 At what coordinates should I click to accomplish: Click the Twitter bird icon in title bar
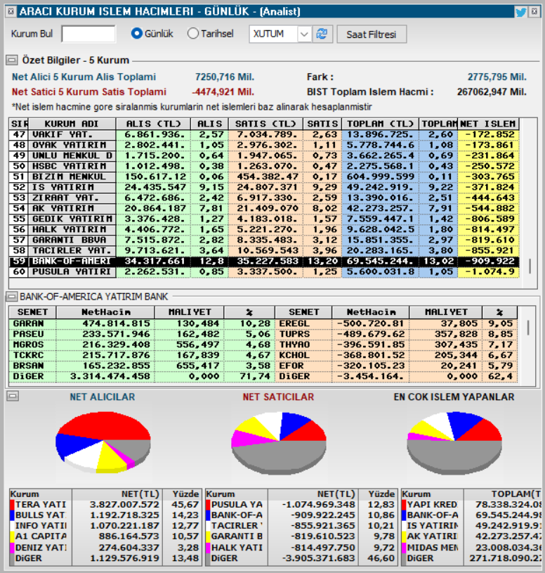(521, 12)
